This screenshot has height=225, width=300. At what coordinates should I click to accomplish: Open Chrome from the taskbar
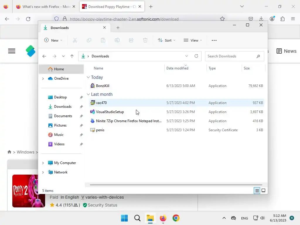pos(176,218)
